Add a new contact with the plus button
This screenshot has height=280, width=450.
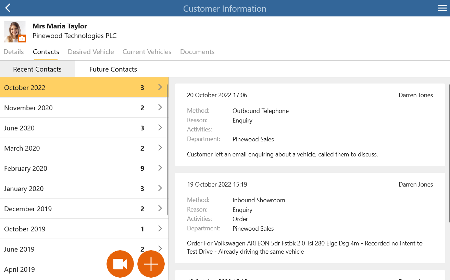coord(151,264)
